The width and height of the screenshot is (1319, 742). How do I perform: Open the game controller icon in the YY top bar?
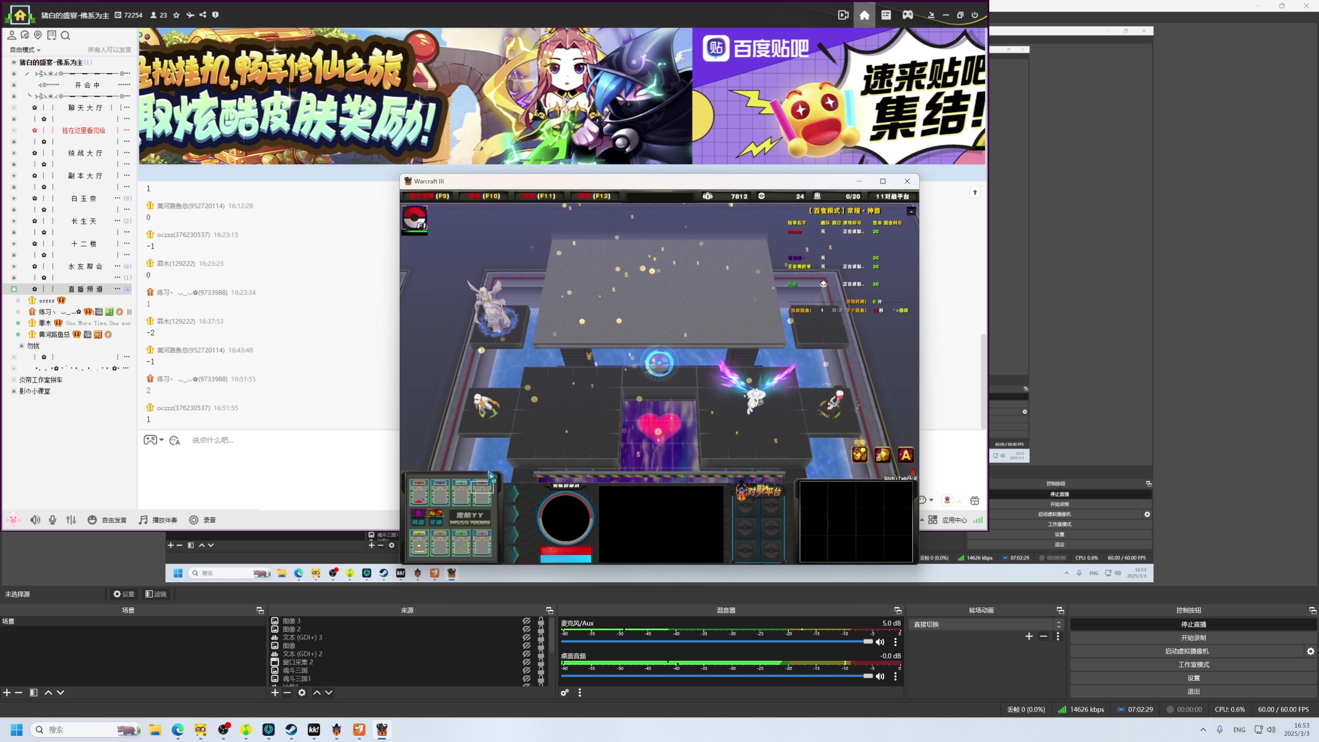907,15
